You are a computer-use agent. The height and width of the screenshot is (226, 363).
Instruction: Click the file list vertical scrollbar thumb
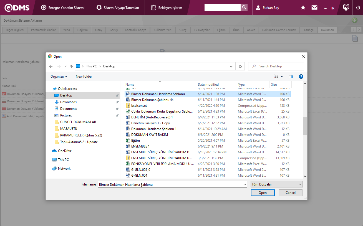pyautogui.click(x=305, y=126)
